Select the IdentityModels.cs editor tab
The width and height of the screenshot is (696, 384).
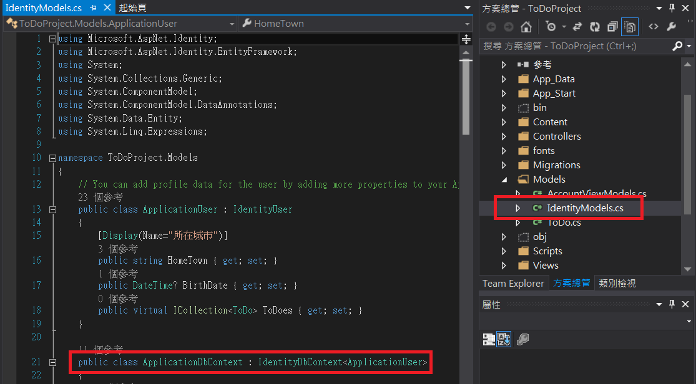click(x=44, y=8)
